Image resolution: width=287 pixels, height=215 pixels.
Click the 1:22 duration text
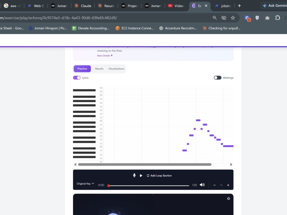coord(194,185)
